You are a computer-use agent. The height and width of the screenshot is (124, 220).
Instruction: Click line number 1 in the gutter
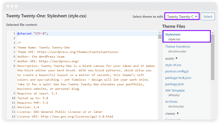[x=14, y=33]
